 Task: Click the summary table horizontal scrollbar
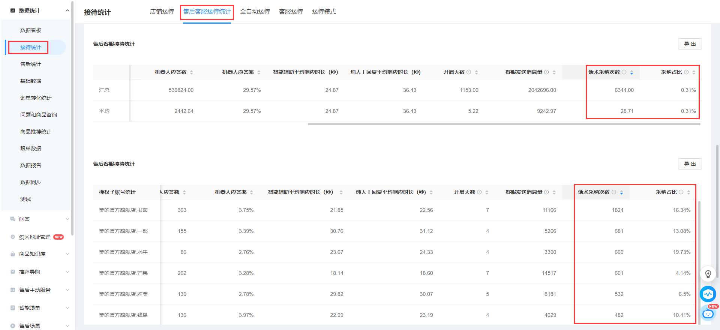click(x=504, y=124)
